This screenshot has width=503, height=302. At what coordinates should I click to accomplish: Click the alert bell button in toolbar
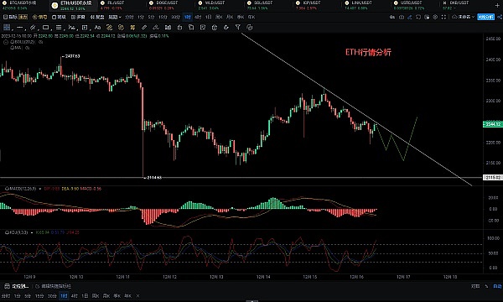(x=40, y=17)
